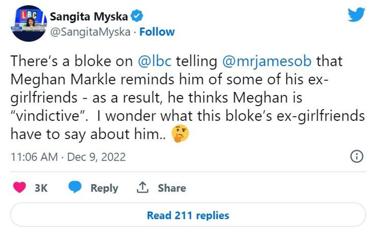
Task: Click the blue verified badge
Action: click(137, 16)
